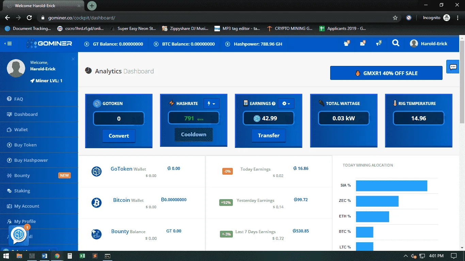Click the sidebar profile avatar picture
Screen dimensions: 465x261
coord(16,68)
